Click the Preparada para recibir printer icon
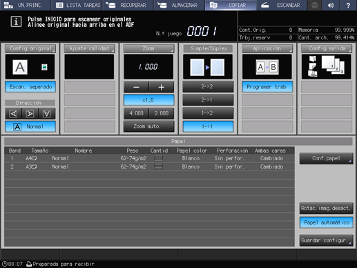This screenshot has height=268, width=357. pyautogui.click(x=29, y=264)
